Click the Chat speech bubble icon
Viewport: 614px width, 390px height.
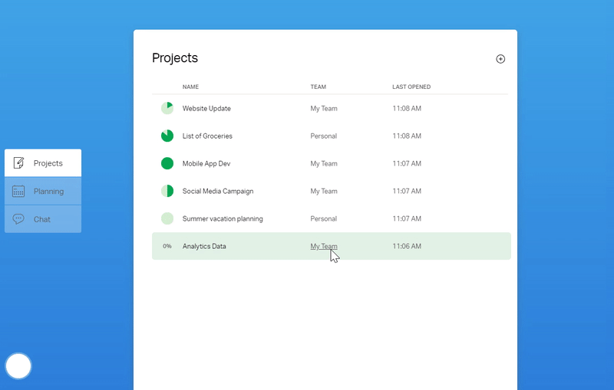[18, 219]
